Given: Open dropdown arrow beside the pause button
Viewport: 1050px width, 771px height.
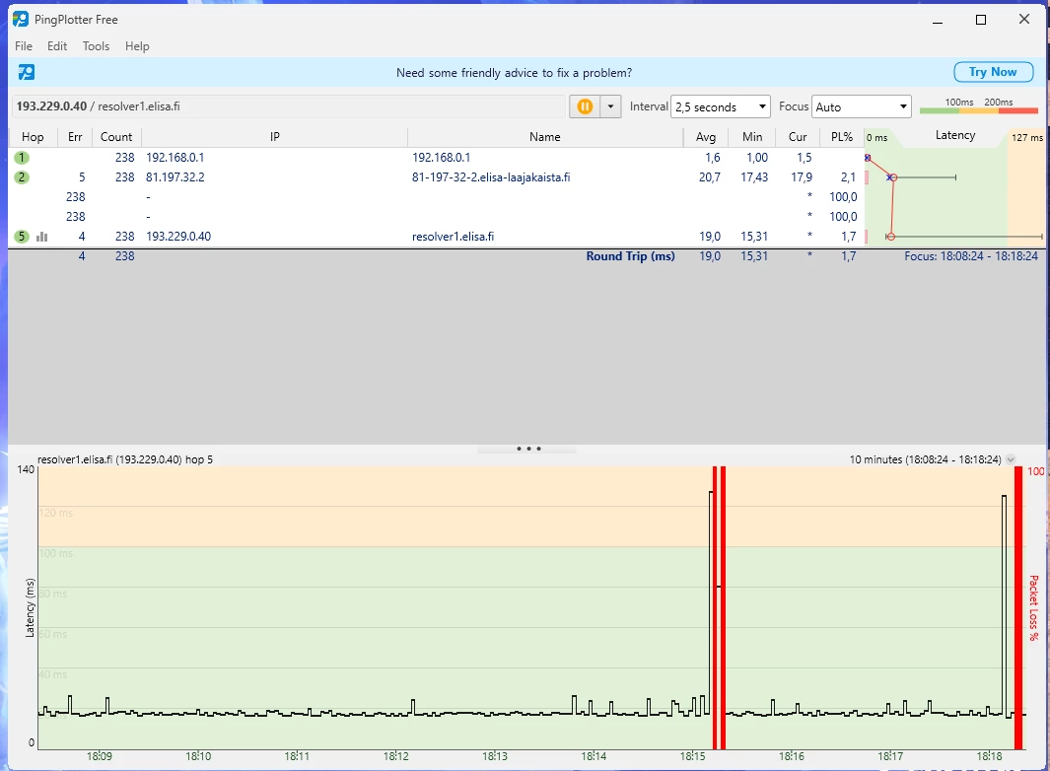Looking at the screenshot, I should 611,106.
